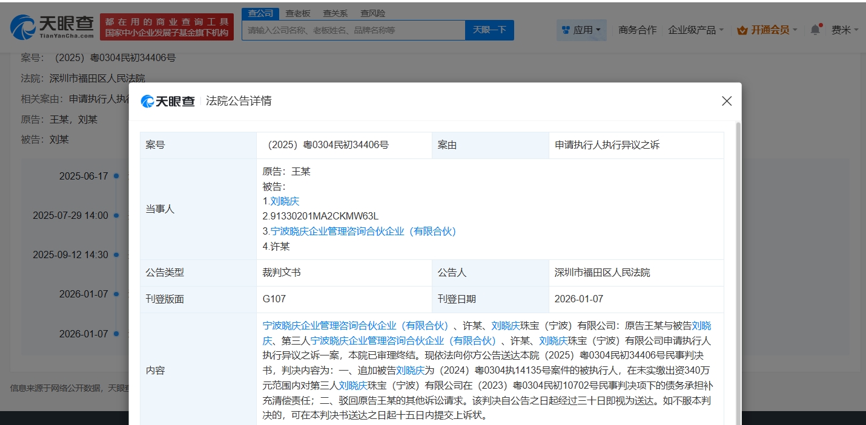
Task: Select the 查关系 search tab
Action: [335, 13]
